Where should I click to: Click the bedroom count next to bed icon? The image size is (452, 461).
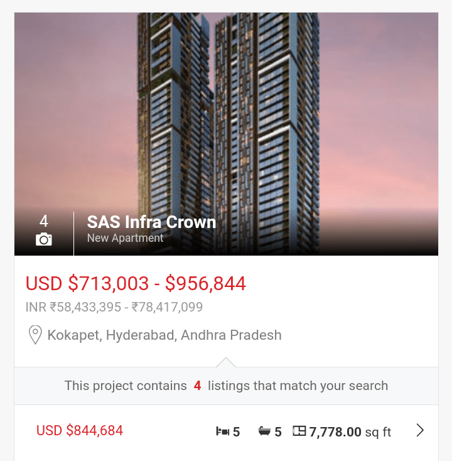point(237,431)
